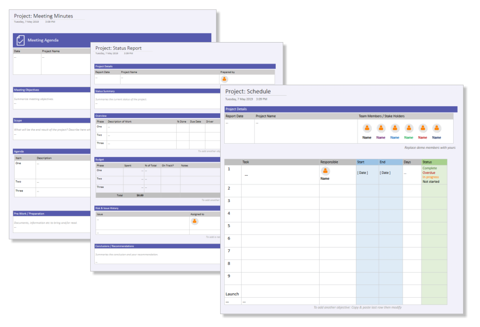The width and height of the screenshot is (480, 327).
Task: Click the Budget section header
Action: click(x=157, y=159)
